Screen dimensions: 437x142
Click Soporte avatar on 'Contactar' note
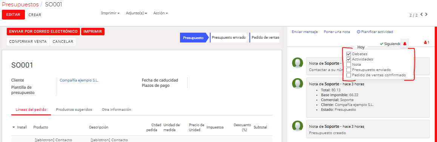click(x=297, y=63)
